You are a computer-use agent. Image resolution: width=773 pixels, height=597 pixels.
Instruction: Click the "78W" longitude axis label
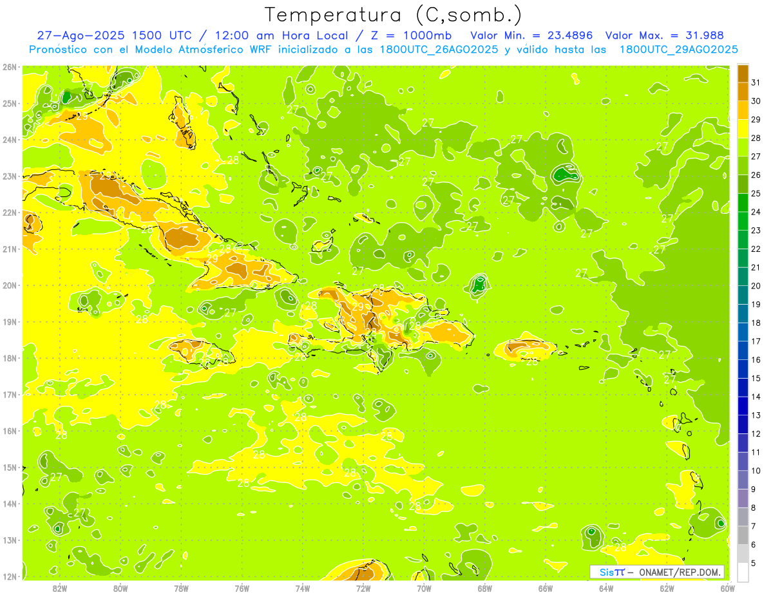[181, 587]
